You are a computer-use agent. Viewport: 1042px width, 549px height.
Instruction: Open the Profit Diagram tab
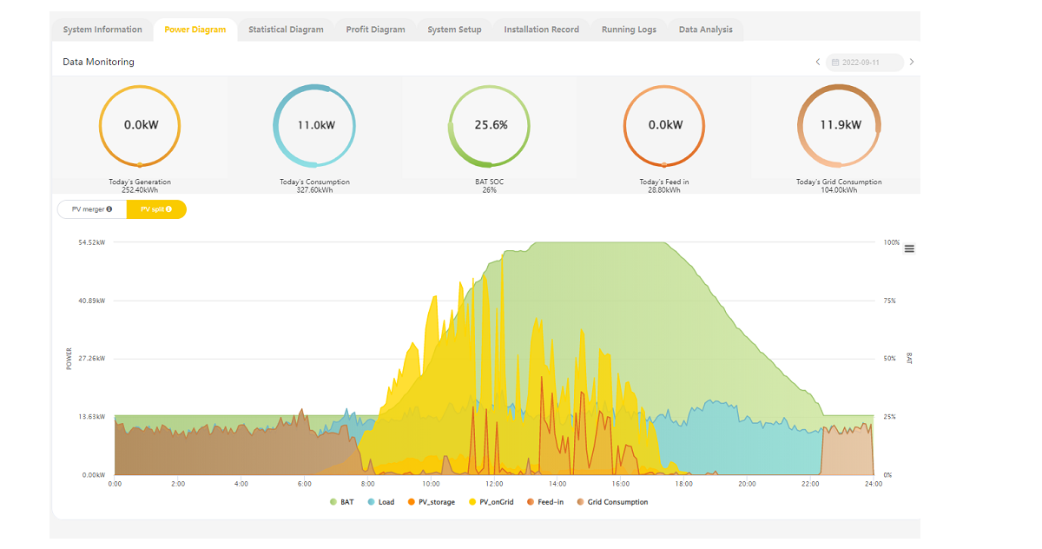[375, 30]
